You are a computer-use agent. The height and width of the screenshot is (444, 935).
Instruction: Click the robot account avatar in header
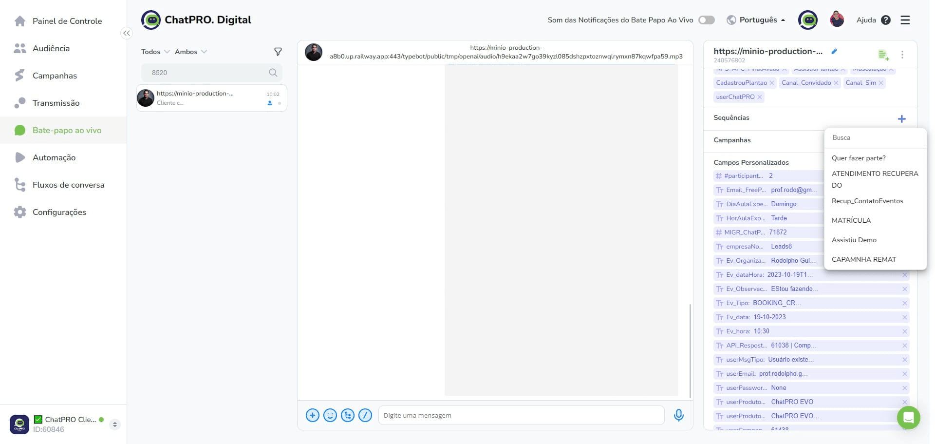(x=808, y=20)
